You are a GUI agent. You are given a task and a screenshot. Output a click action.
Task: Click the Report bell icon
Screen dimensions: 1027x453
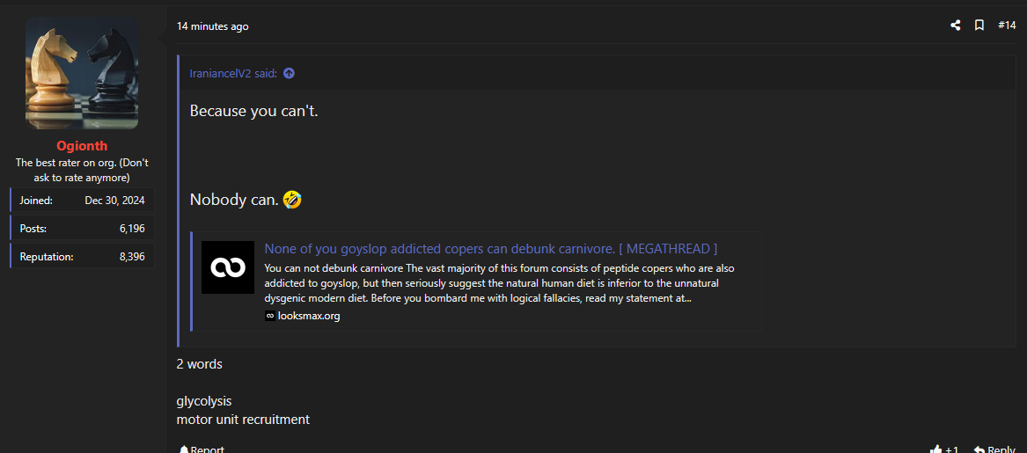pyautogui.click(x=184, y=449)
